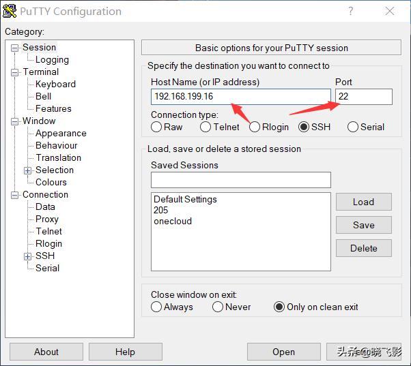Select the SSH connection type

tap(304, 127)
